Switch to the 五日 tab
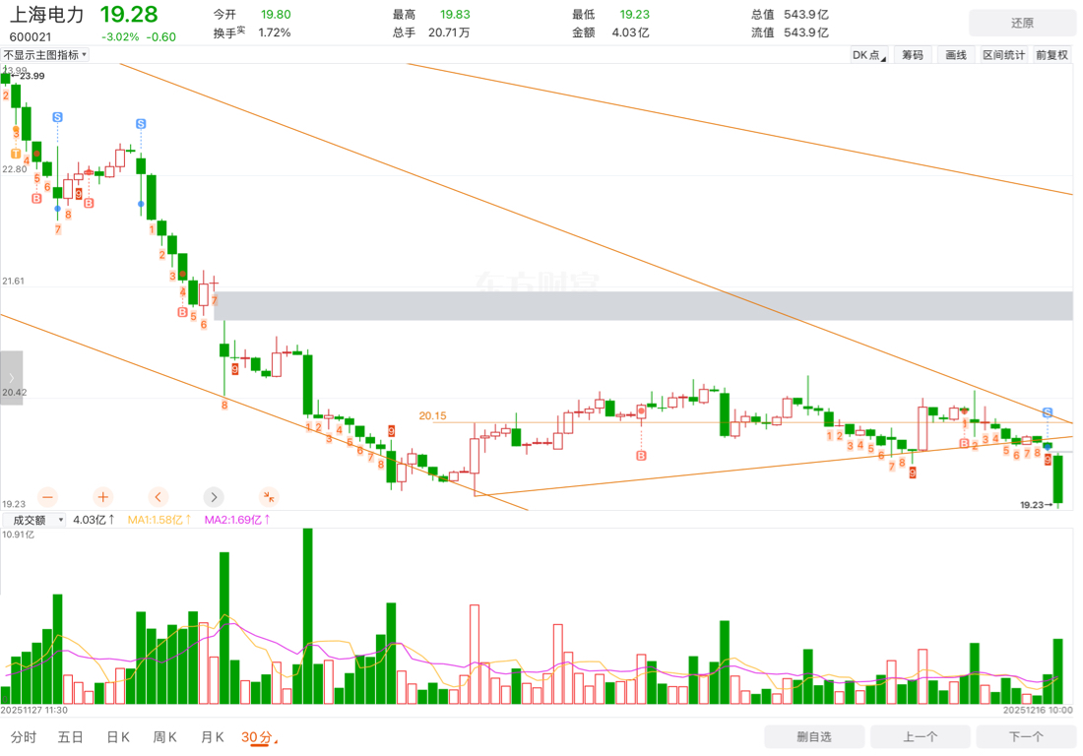This screenshot has height=756, width=1083. pos(71,737)
